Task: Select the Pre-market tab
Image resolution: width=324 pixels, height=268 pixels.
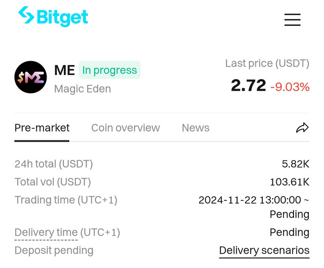Action: [x=42, y=128]
